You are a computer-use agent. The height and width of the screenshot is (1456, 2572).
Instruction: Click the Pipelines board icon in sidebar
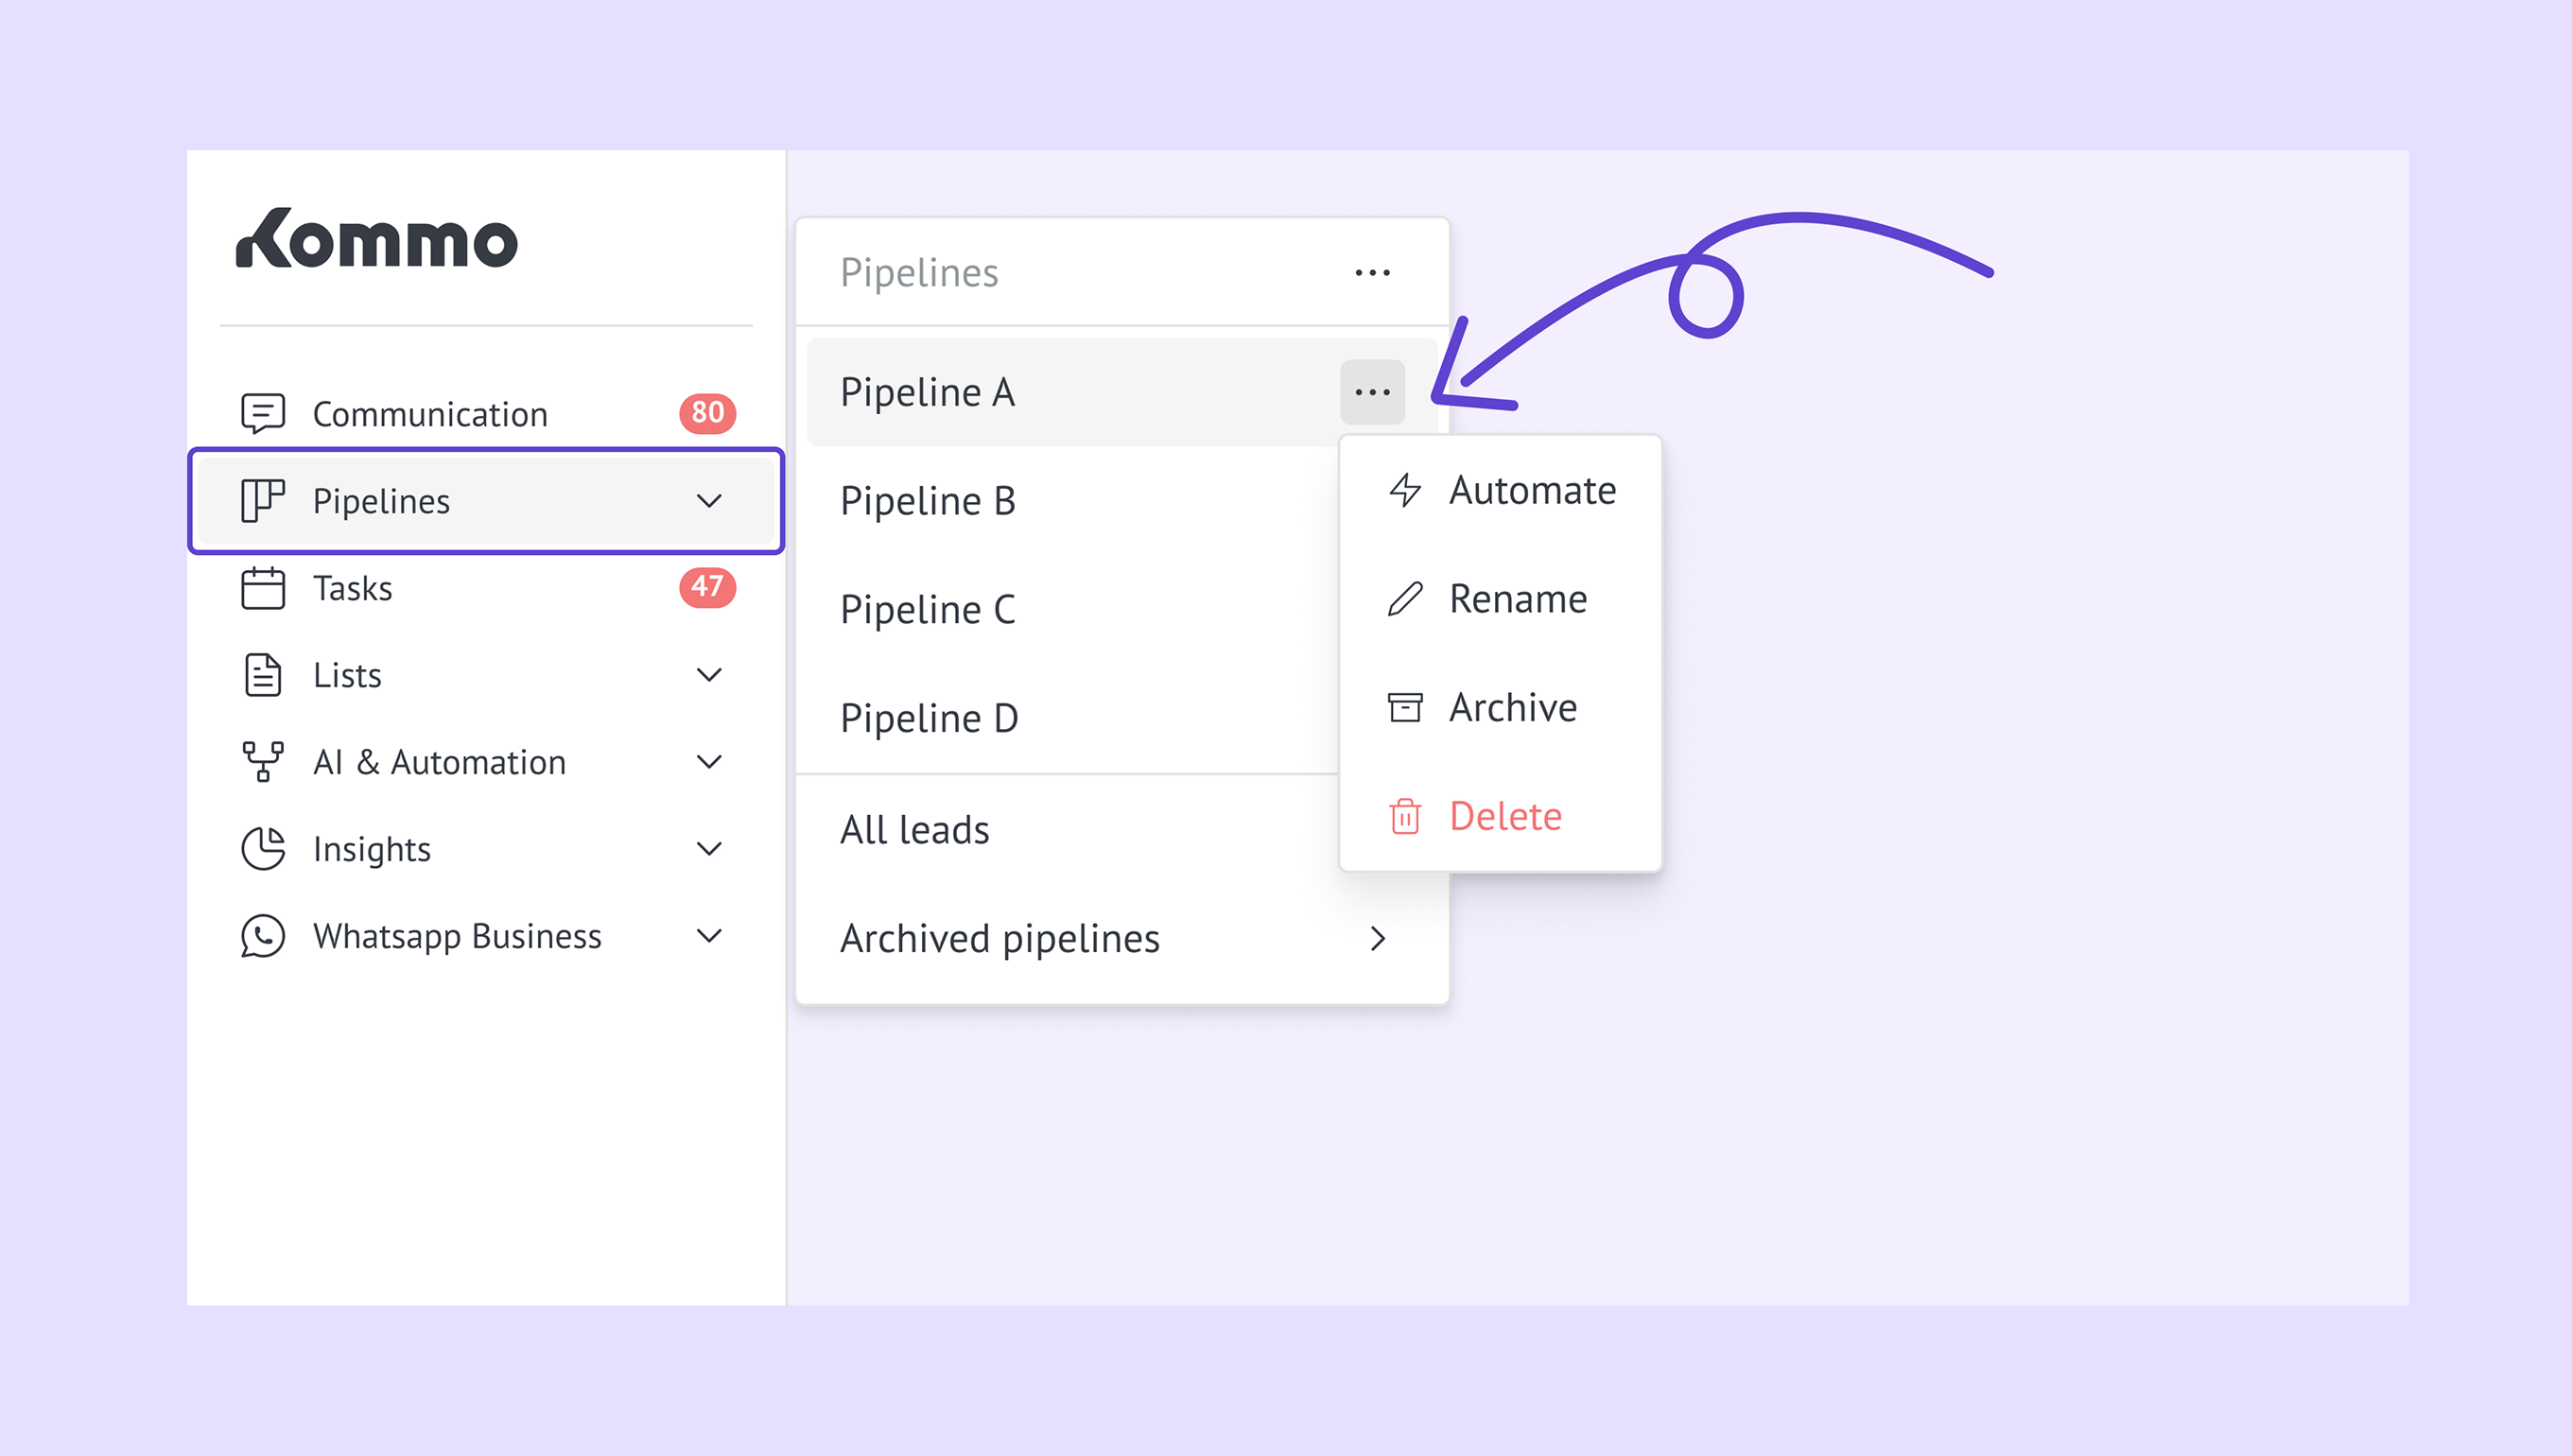click(x=263, y=500)
